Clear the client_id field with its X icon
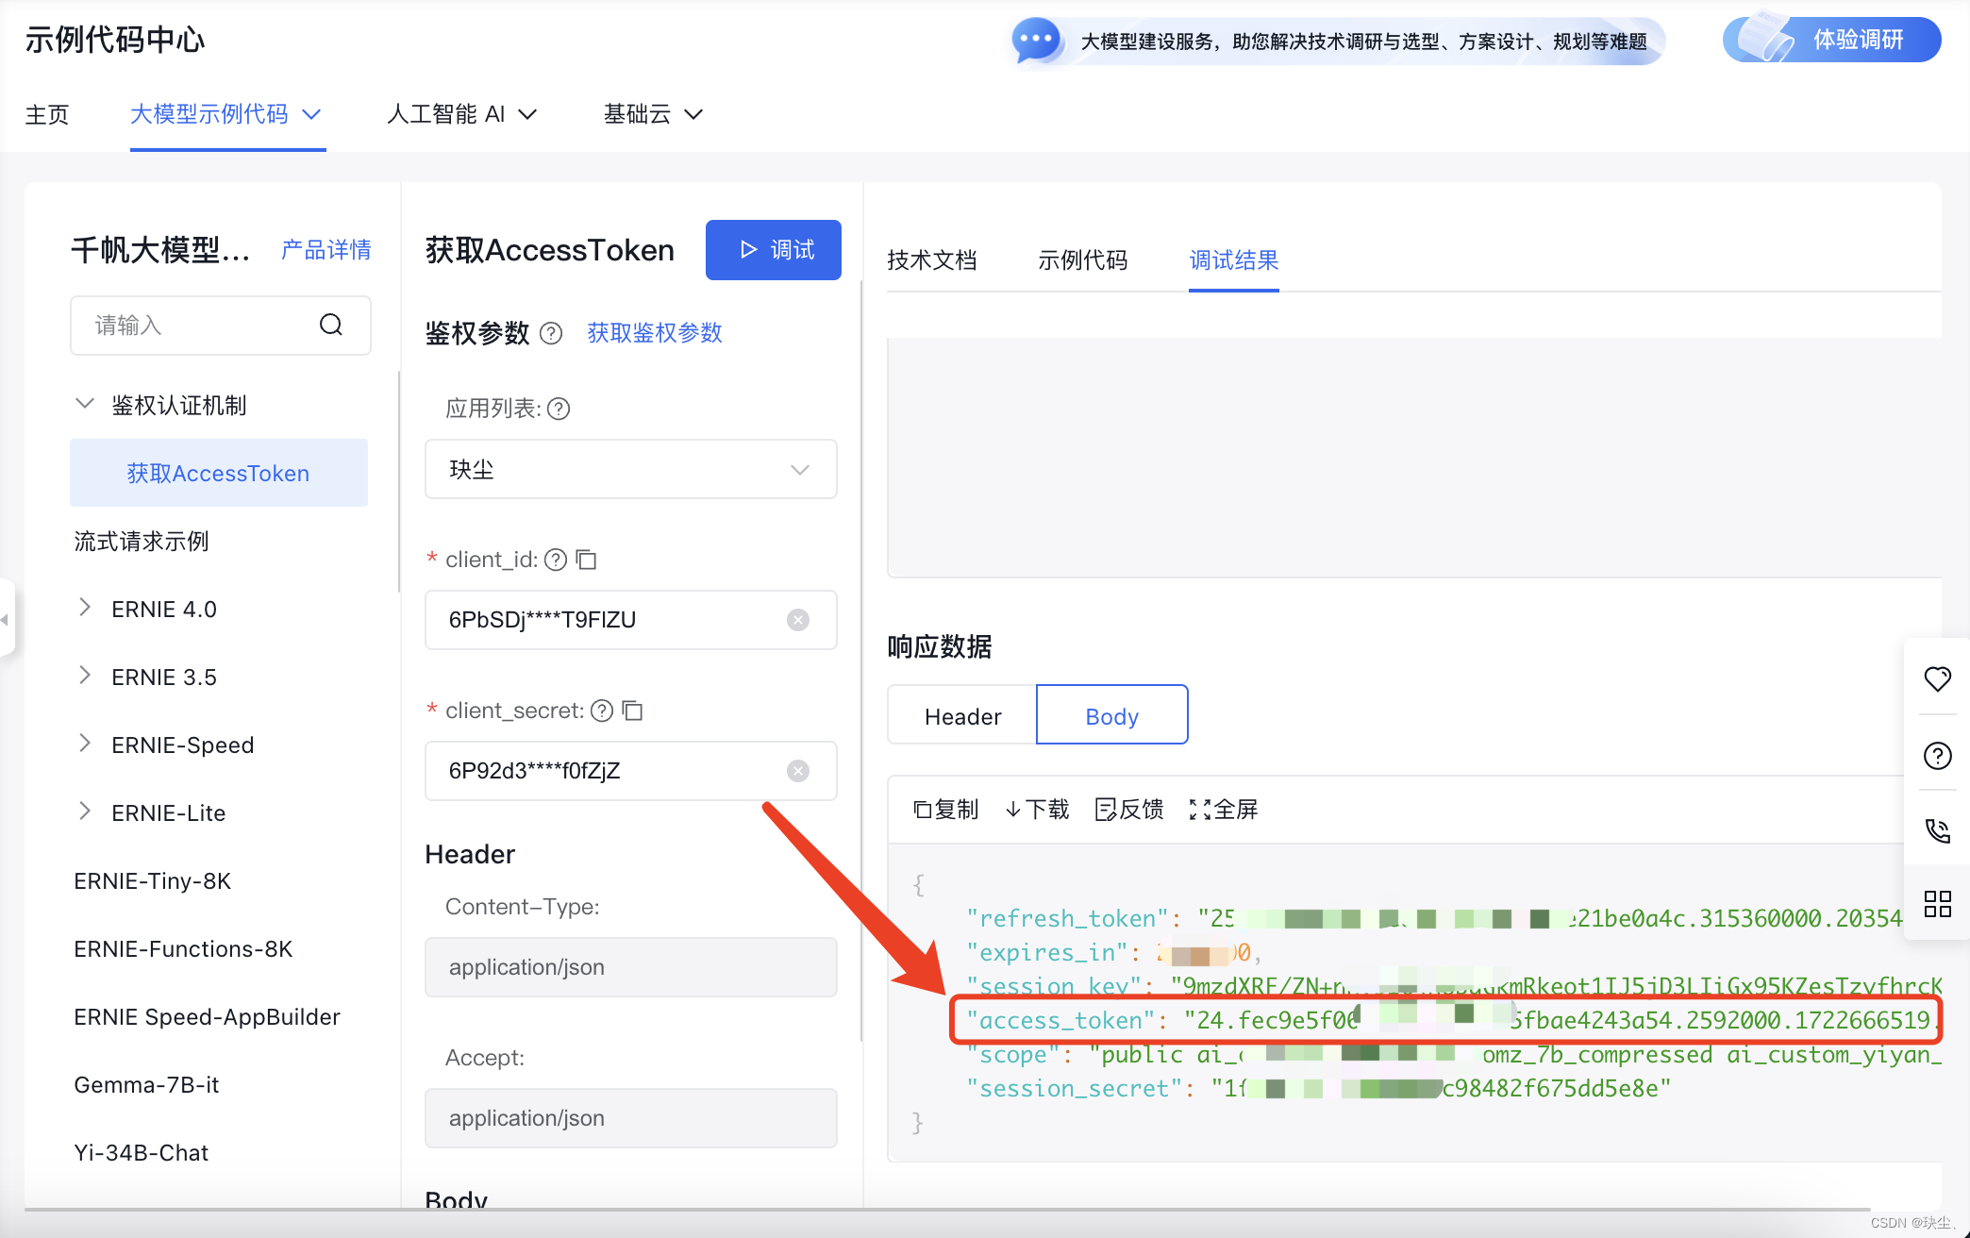This screenshot has height=1238, width=1970. pyautogui.click(x=798, y=620)
